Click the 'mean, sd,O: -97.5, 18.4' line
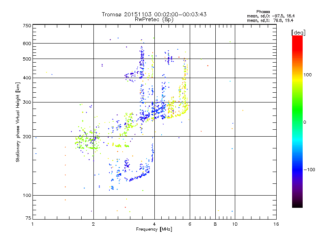 click(271, 16)
